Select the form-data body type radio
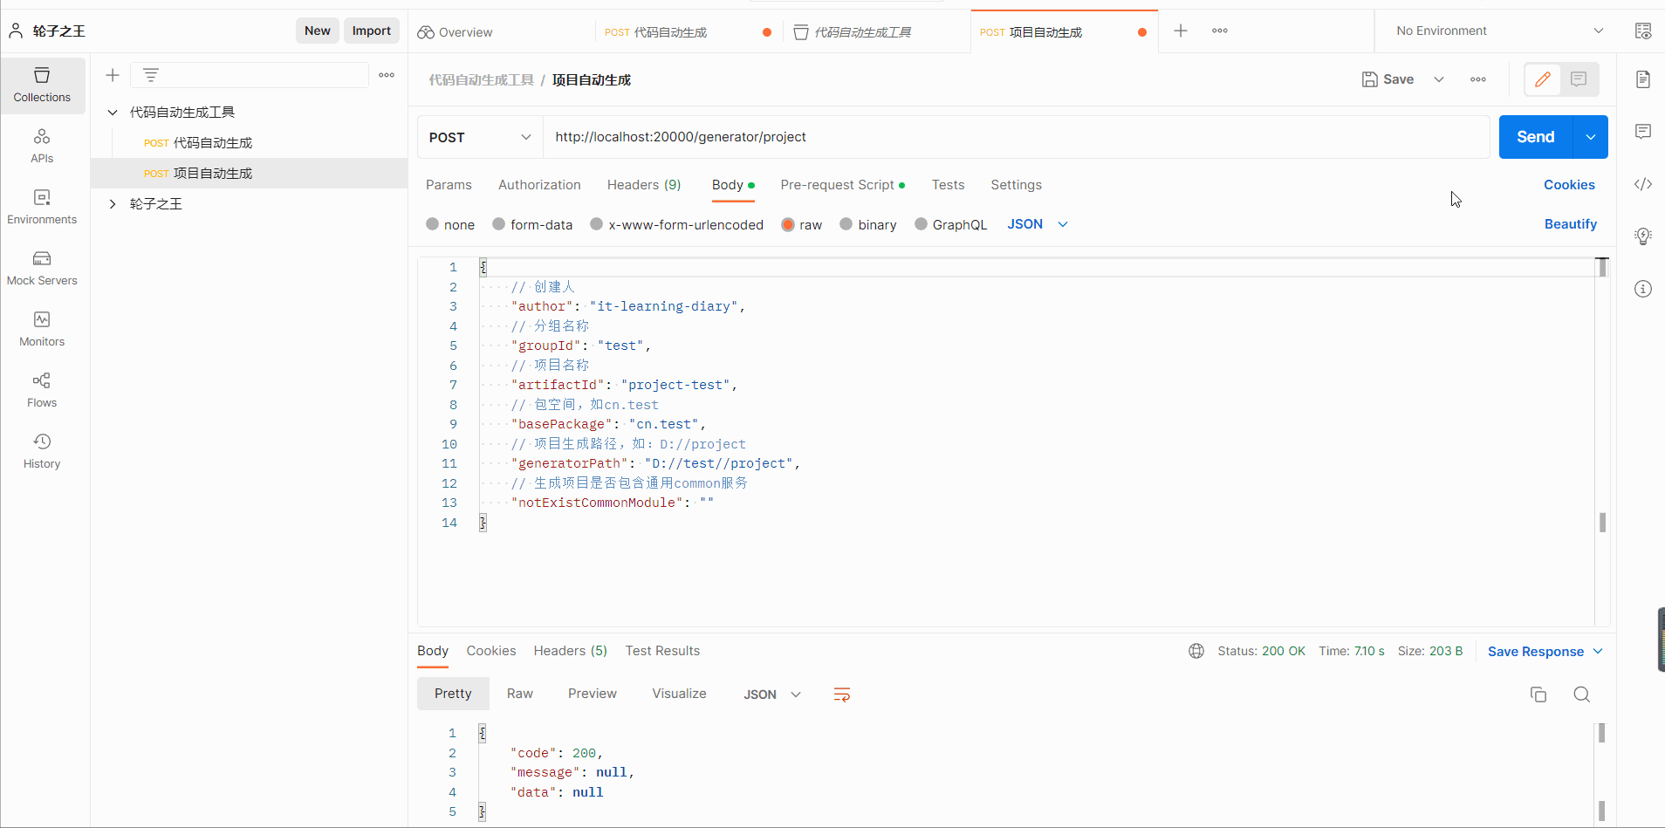 [499, 224]
